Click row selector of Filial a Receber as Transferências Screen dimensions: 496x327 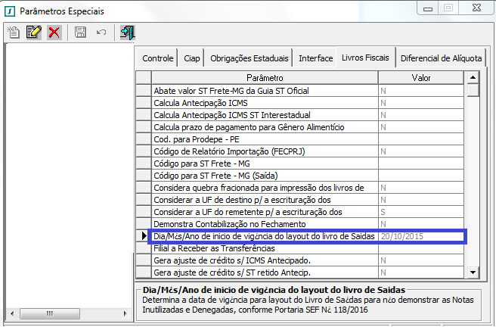pyautogui.click(x=144, y=248)
